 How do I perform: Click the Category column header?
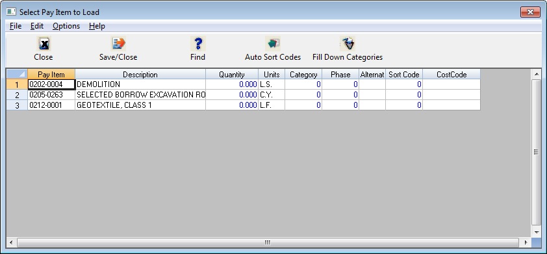pyautogui.click(x=303, y=74)
